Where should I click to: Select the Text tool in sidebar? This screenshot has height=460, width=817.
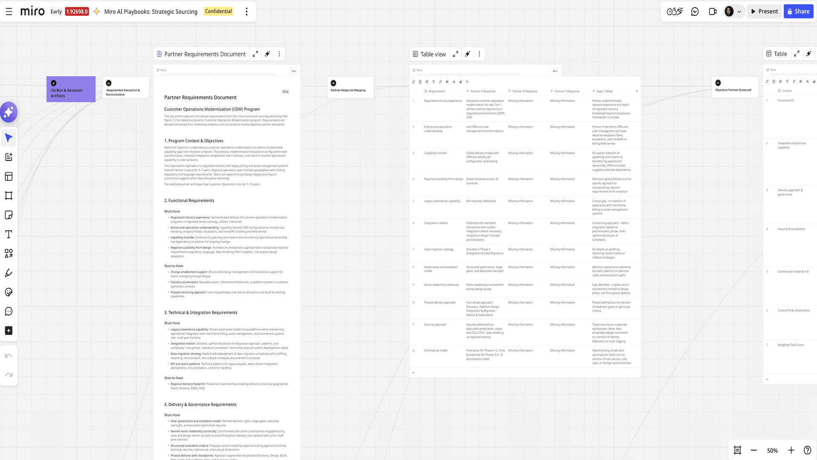point(9,234)
